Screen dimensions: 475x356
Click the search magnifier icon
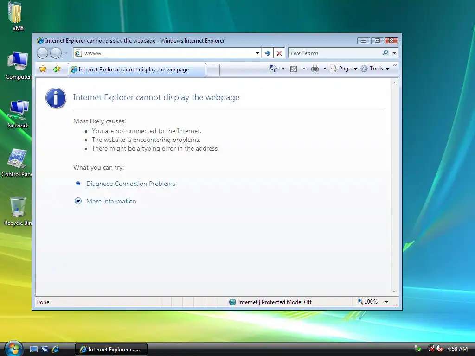click(385, 53)
